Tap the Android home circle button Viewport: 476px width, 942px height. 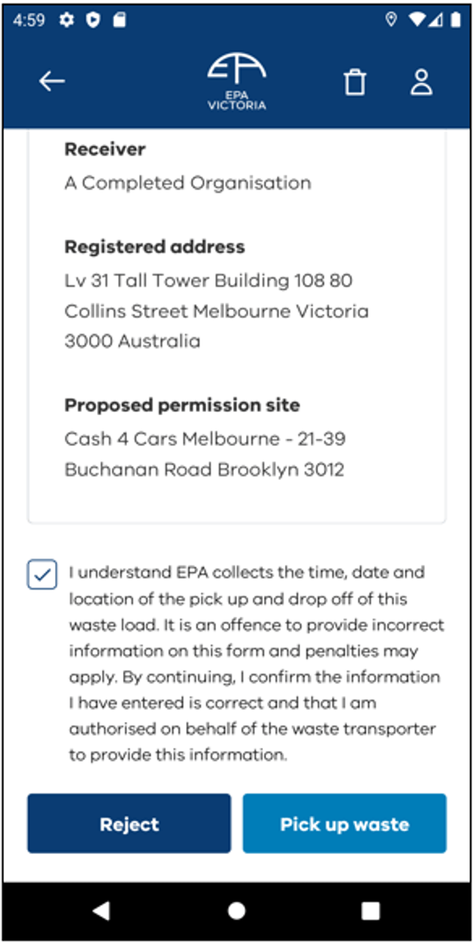pos(236,910)
